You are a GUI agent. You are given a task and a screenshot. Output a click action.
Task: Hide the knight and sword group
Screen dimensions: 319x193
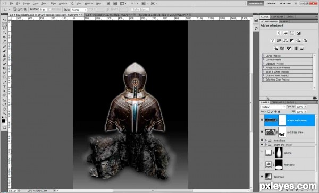(262, 145)
